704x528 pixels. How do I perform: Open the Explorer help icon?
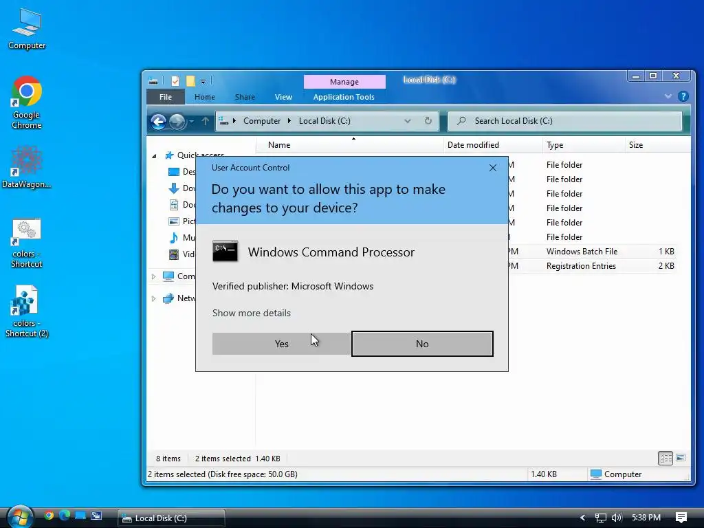pyautogui.click(x=683, y=96)
